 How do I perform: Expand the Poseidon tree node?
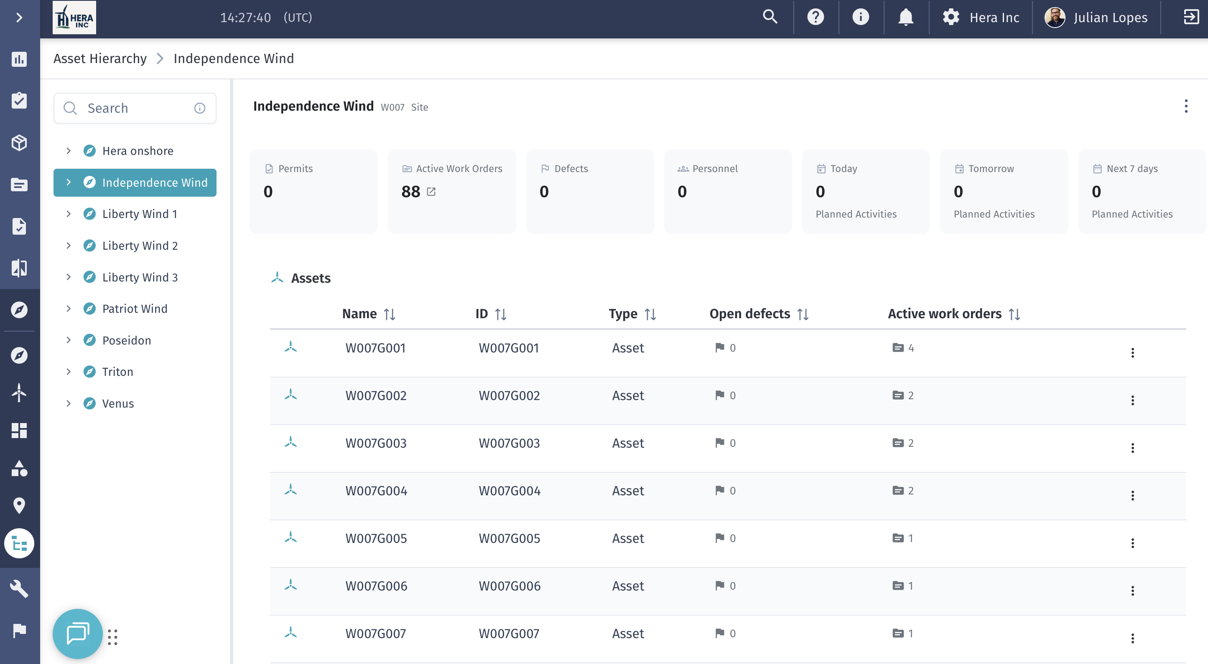tap(69, 340)
